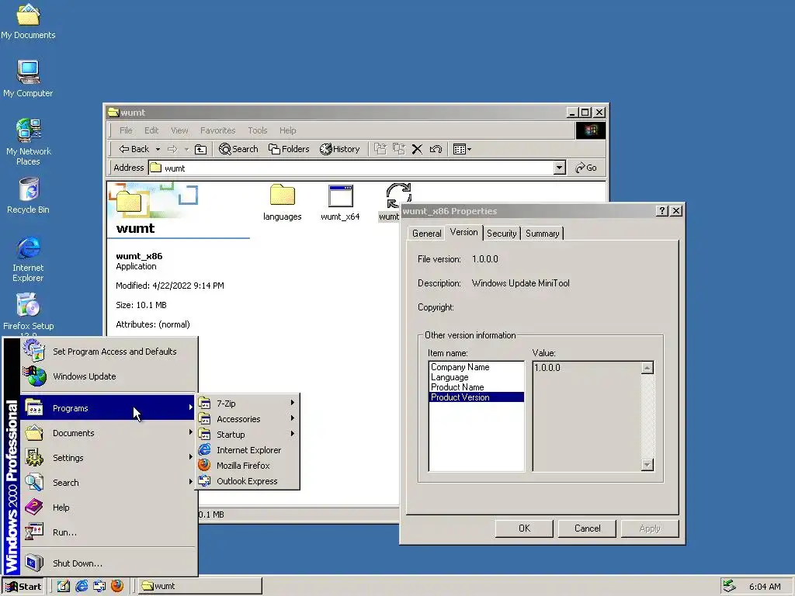Select the languages folder
This screenshot has width=795, height=596.
(283, 203)
